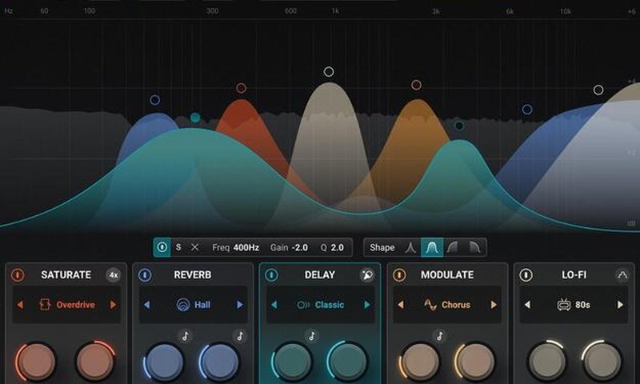640x384 pixels.
Task: Select the low-shelf shape icon
Action: [453, 248]
